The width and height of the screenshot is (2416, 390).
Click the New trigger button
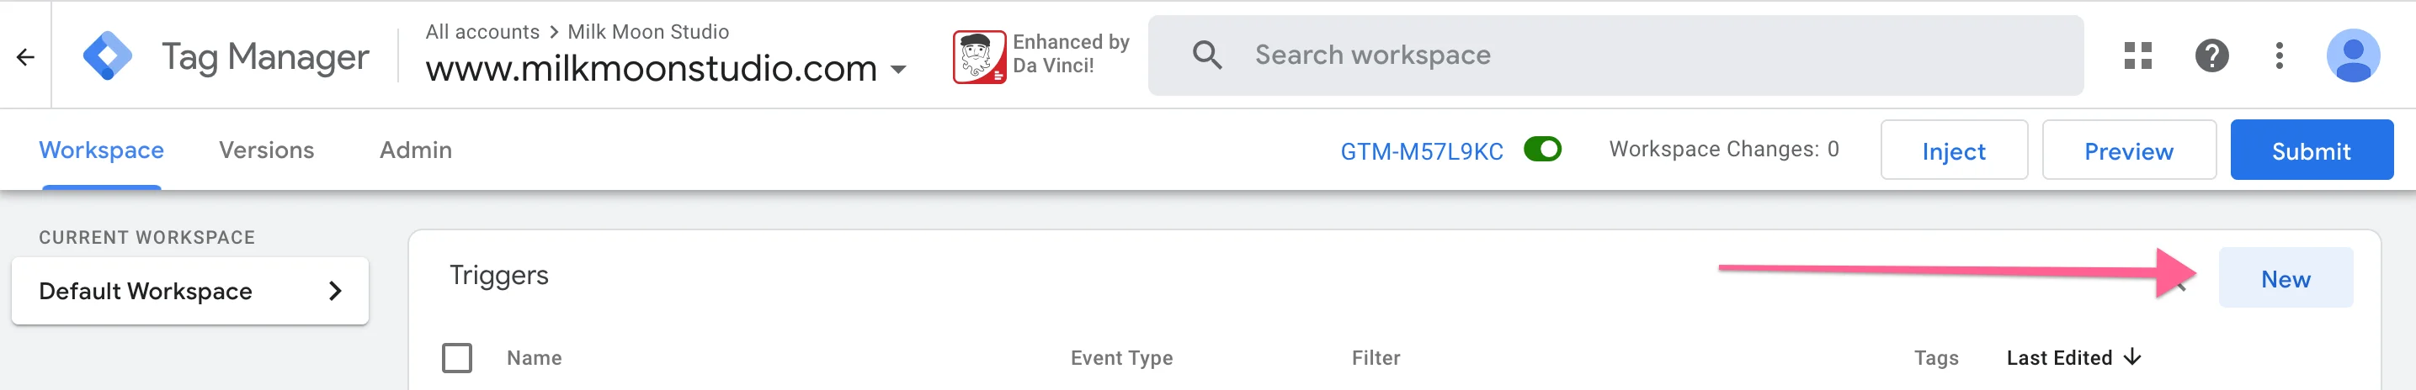pos(2285,278)
